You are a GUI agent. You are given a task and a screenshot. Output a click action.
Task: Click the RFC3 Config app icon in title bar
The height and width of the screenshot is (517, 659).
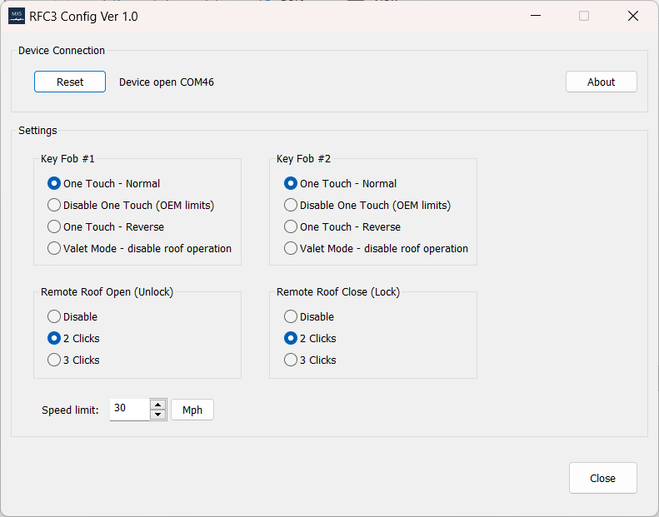point(17,16)
